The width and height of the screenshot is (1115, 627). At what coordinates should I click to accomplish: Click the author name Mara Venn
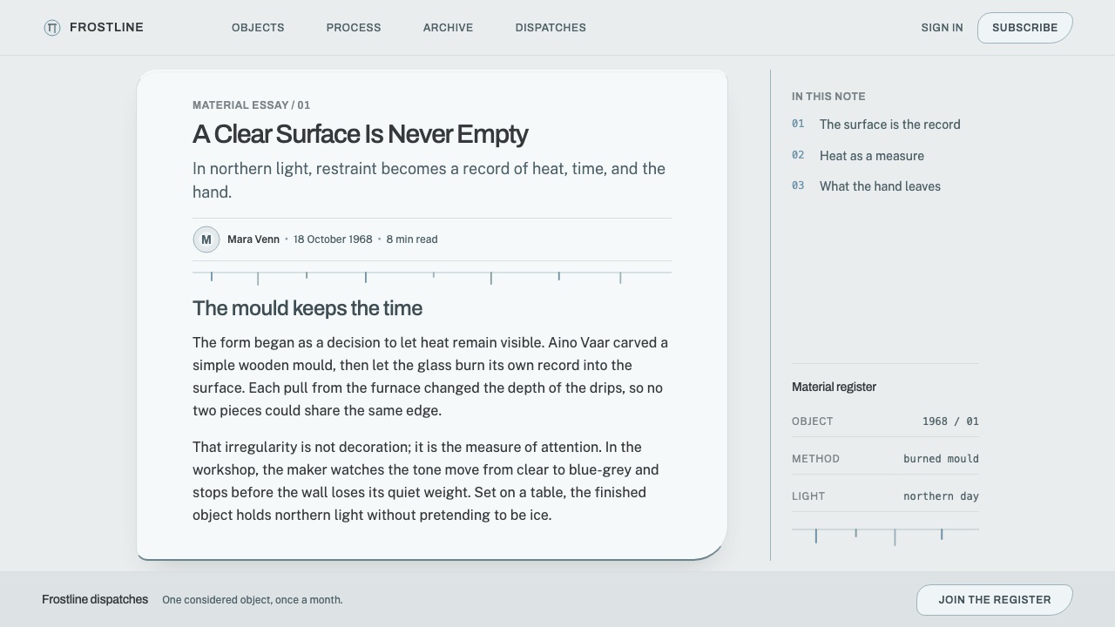tap(253, 239)
